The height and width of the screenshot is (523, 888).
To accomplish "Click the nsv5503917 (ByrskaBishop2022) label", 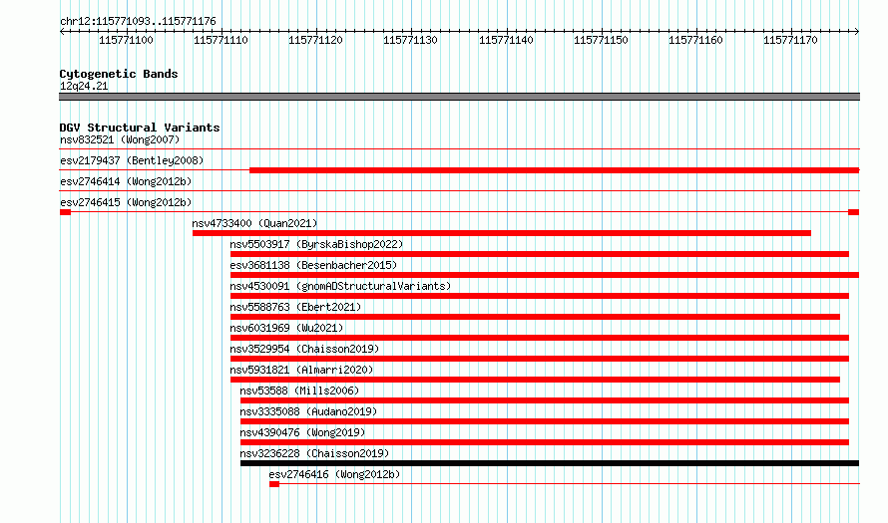I will 316,244.
